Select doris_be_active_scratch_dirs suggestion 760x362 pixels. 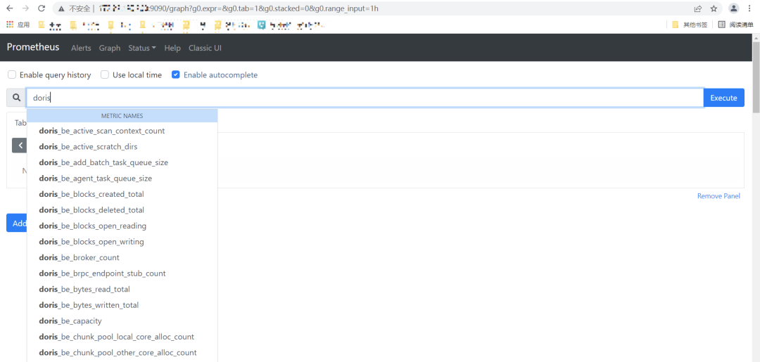coord(122,147)
